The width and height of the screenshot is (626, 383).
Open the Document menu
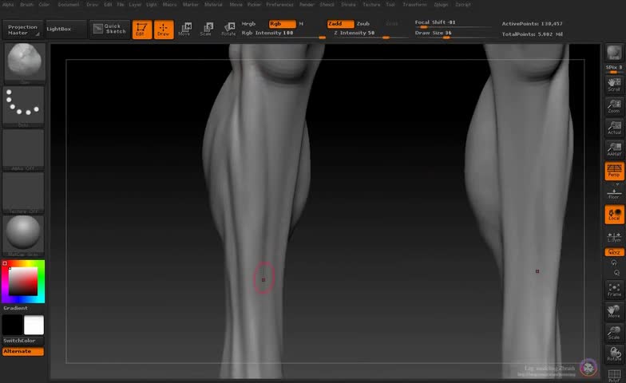[69, 5]
